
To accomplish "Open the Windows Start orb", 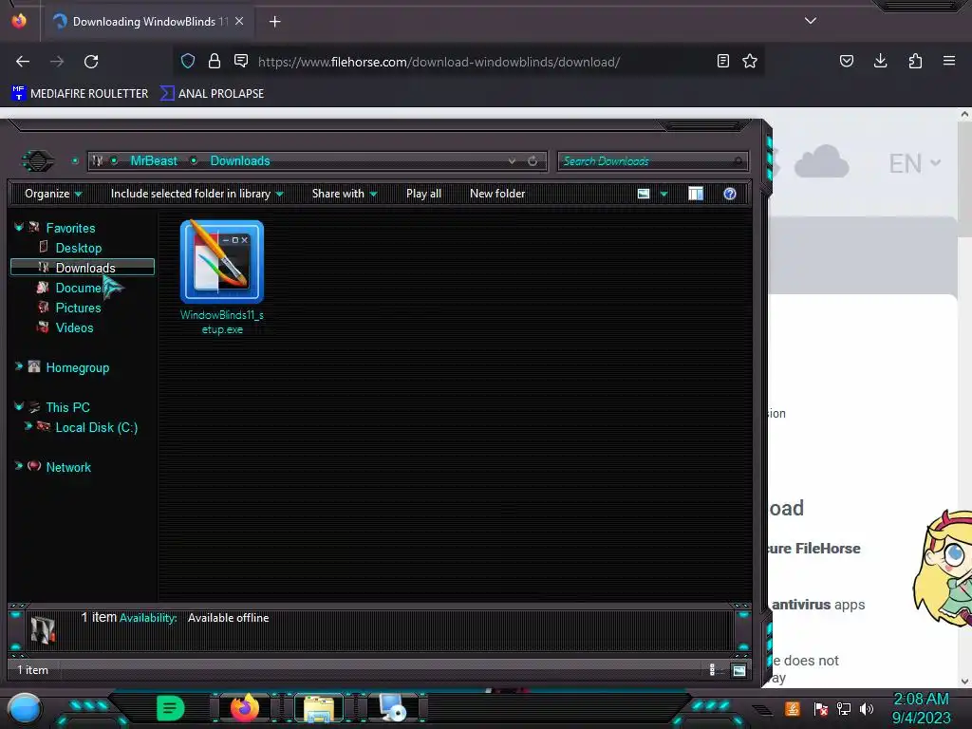I will [24, 708].
